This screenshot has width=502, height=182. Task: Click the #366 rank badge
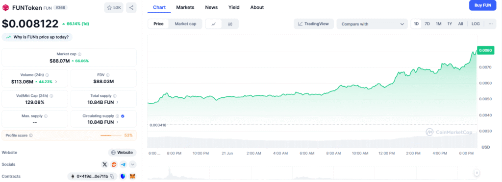(x=60, y=8)
